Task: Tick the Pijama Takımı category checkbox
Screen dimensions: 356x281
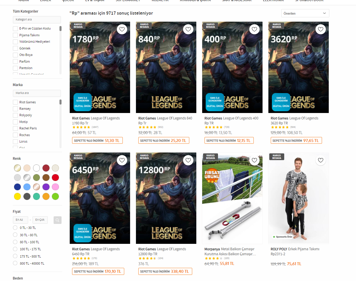Action: [x=15, y=35]
